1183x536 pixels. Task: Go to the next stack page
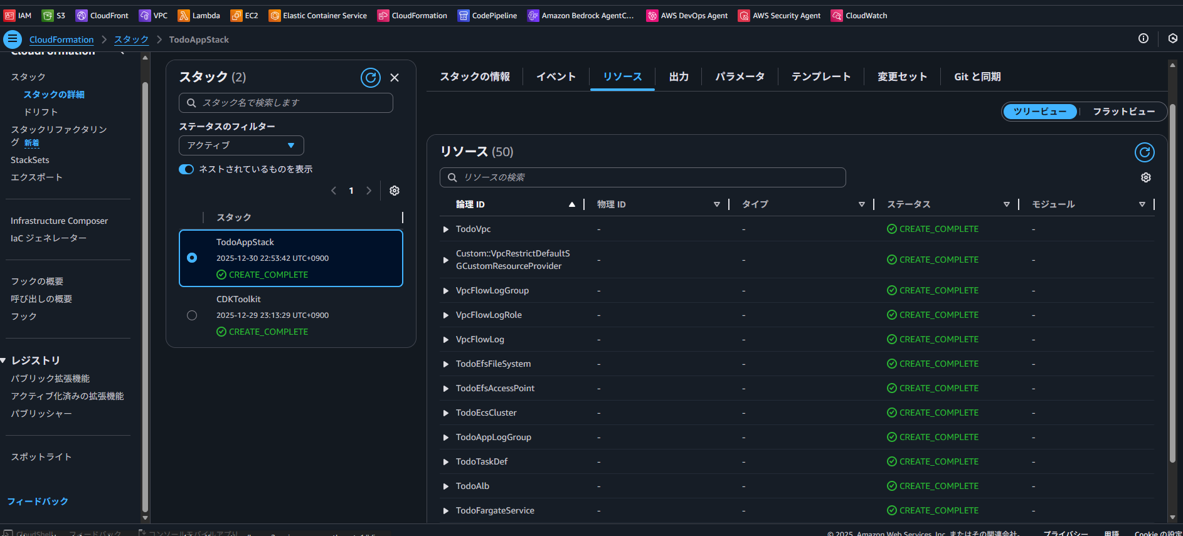pos(369,191)
